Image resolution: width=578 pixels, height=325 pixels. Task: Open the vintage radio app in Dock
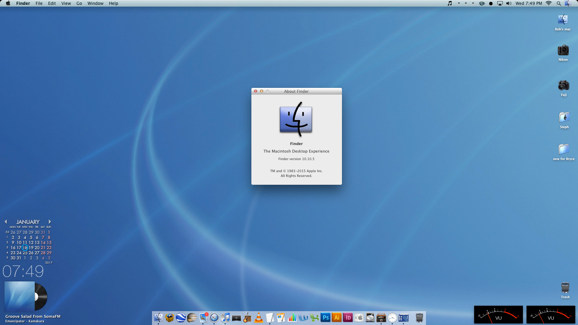click(381, 318)
